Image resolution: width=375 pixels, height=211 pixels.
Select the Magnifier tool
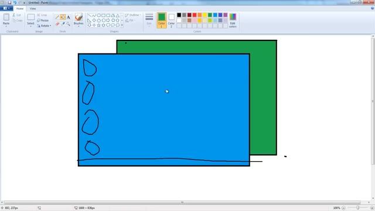point(68,23)
